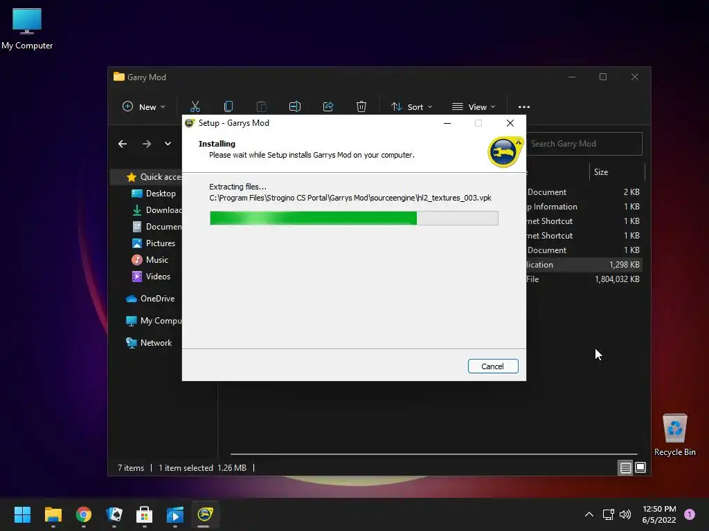Go back using the Explorer back arrow
Viewport: 709px width, 531px height.
pyautogui.click(x=123, y=144)
